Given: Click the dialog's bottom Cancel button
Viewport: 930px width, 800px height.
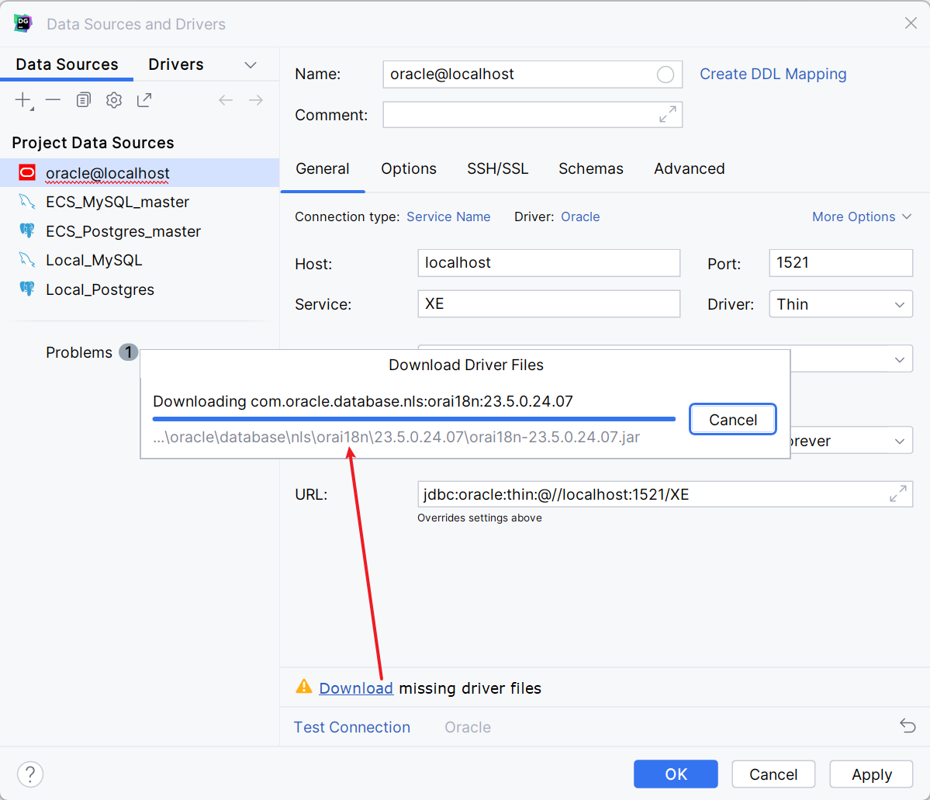Looking at the screenshot, I should pos(773,774).
